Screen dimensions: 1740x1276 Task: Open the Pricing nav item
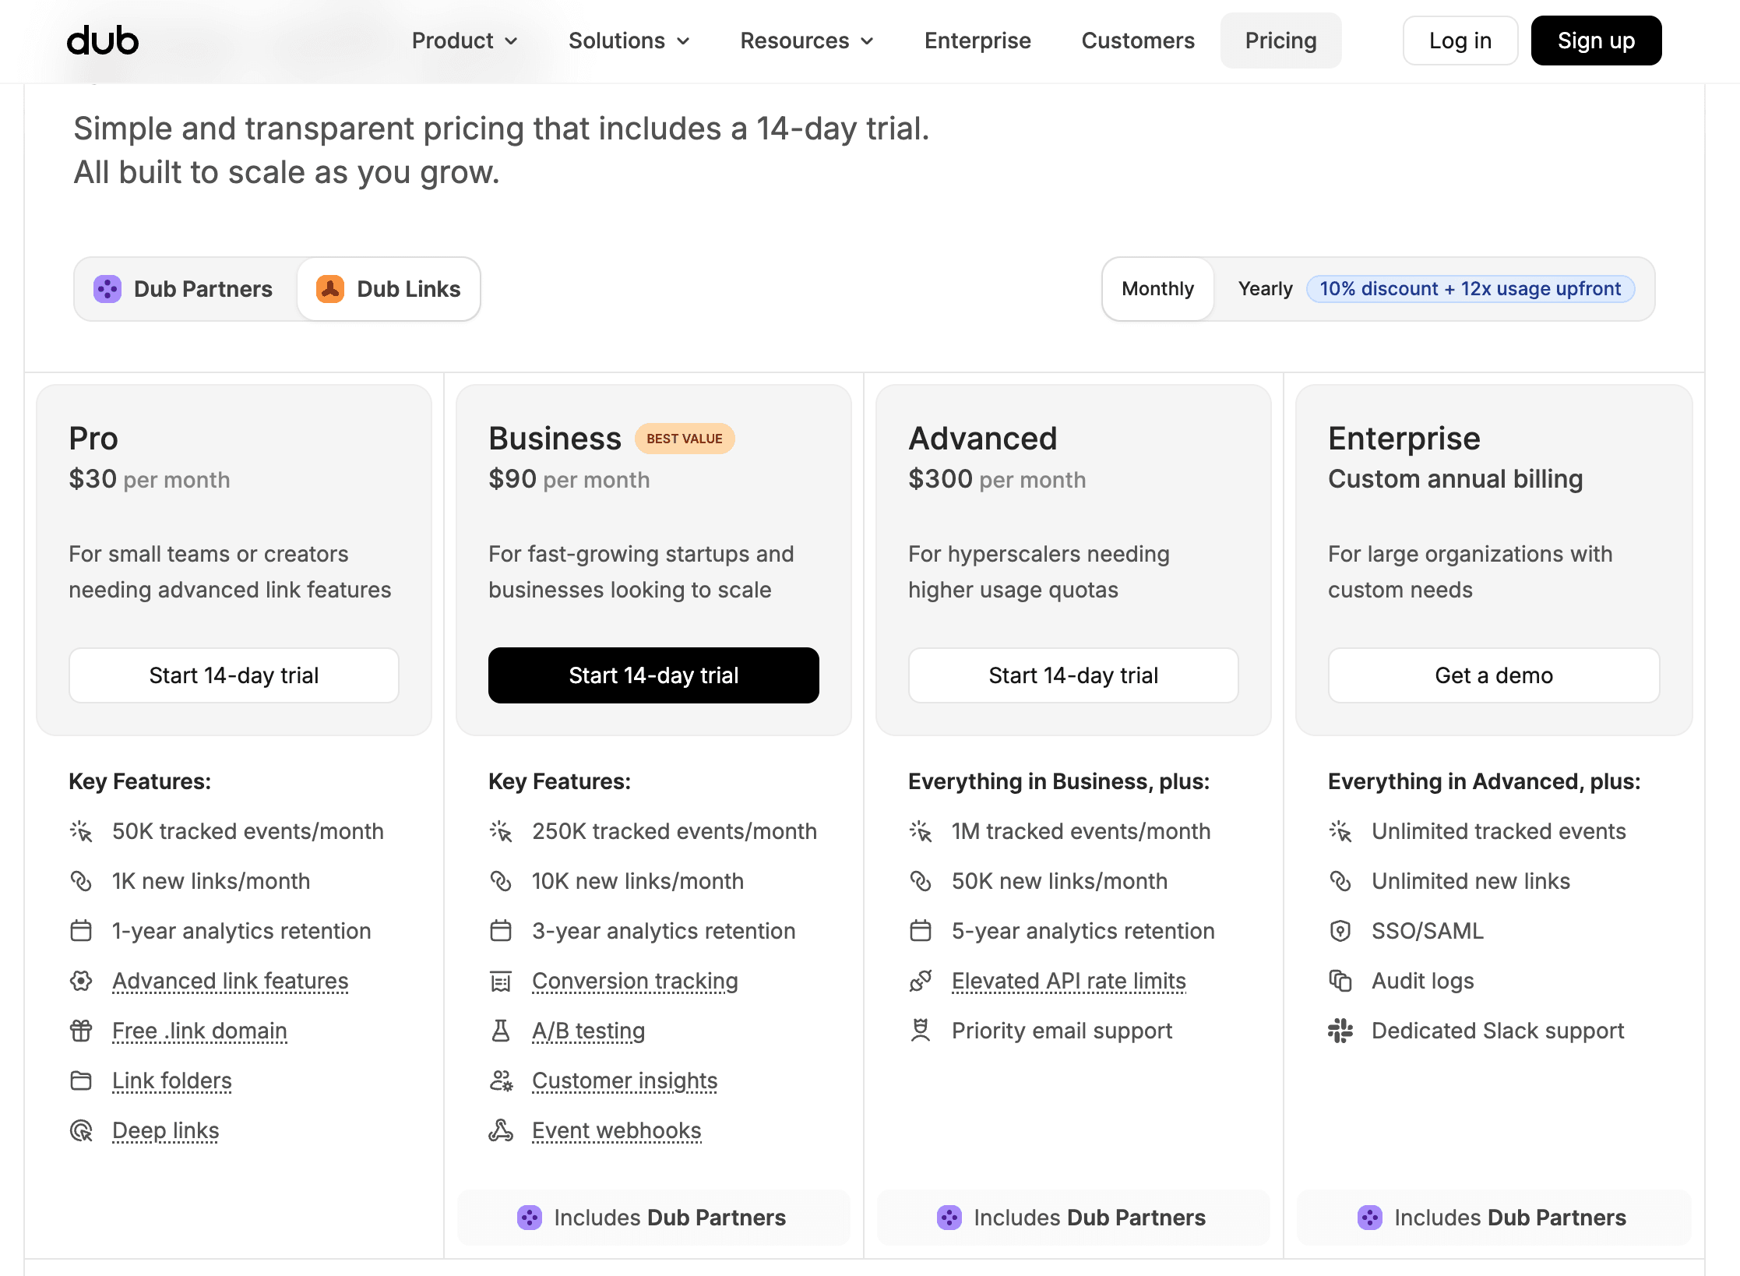1281,41
